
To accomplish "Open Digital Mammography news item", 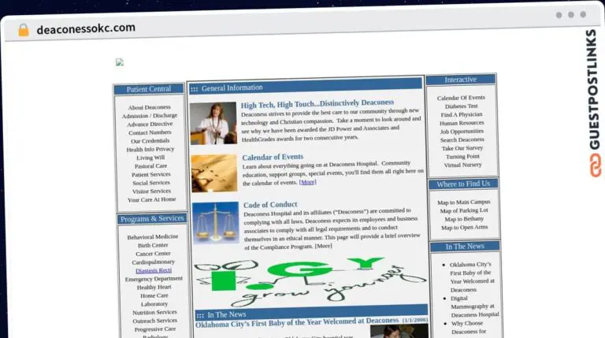I will click(x=474, y=306).
